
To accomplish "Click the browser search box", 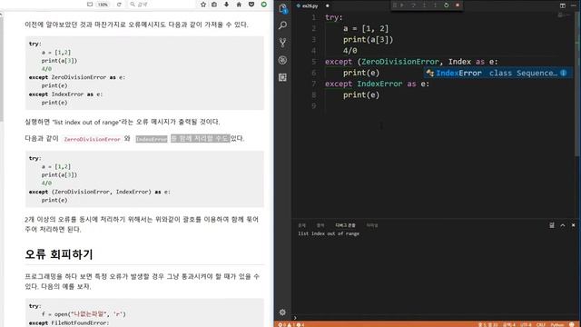I will point(162,5).
